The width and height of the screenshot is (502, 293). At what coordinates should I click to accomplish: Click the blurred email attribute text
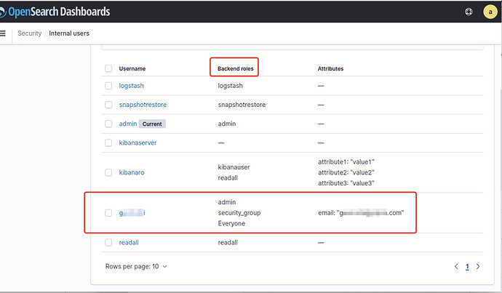361,213
